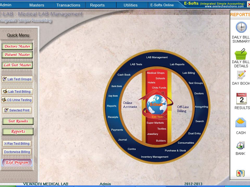Click Purchase & Stock on the wheel
Image resolution: width=250 pixels, height=187 pixels.
tap(175, 150)
